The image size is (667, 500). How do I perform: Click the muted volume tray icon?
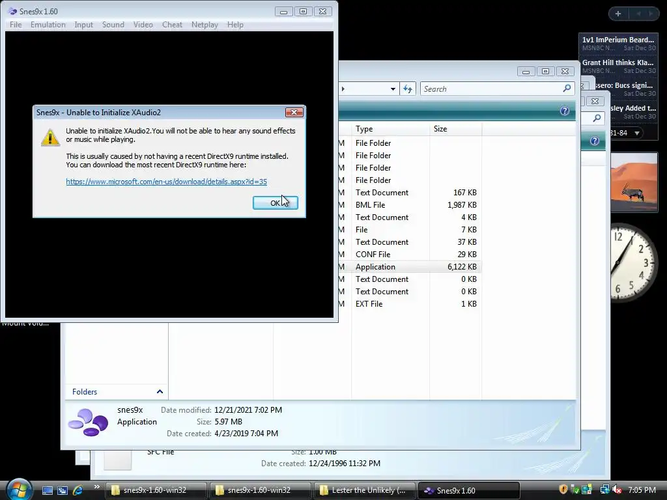(617, 490)
